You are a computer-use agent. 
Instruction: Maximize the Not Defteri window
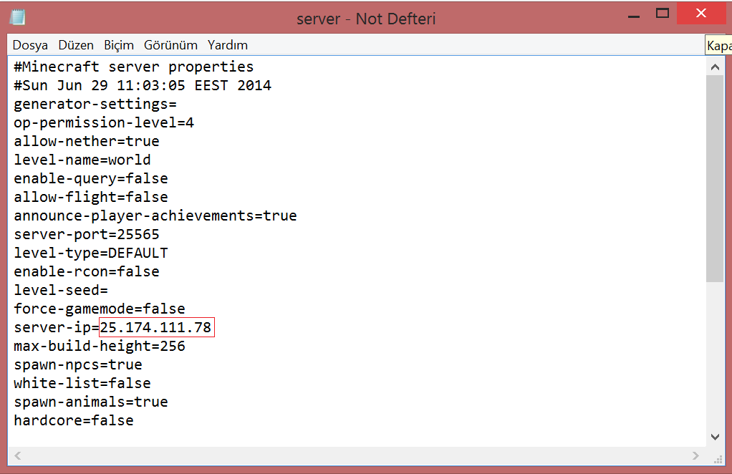point(663,14)
